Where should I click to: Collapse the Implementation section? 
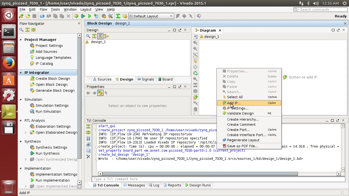click(20, 168)
